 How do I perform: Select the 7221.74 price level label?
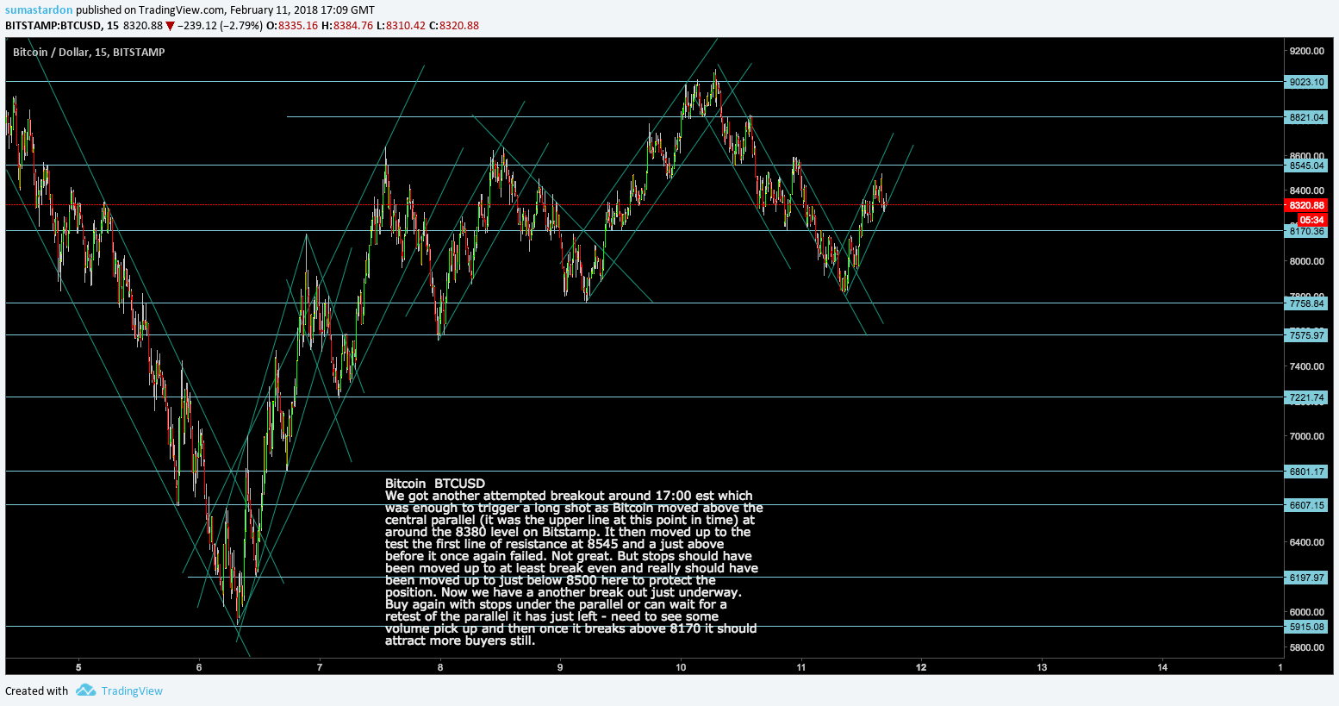coord(1307,397)
